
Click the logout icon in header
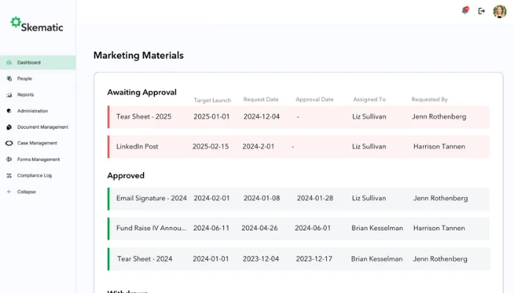pos(482,11)
